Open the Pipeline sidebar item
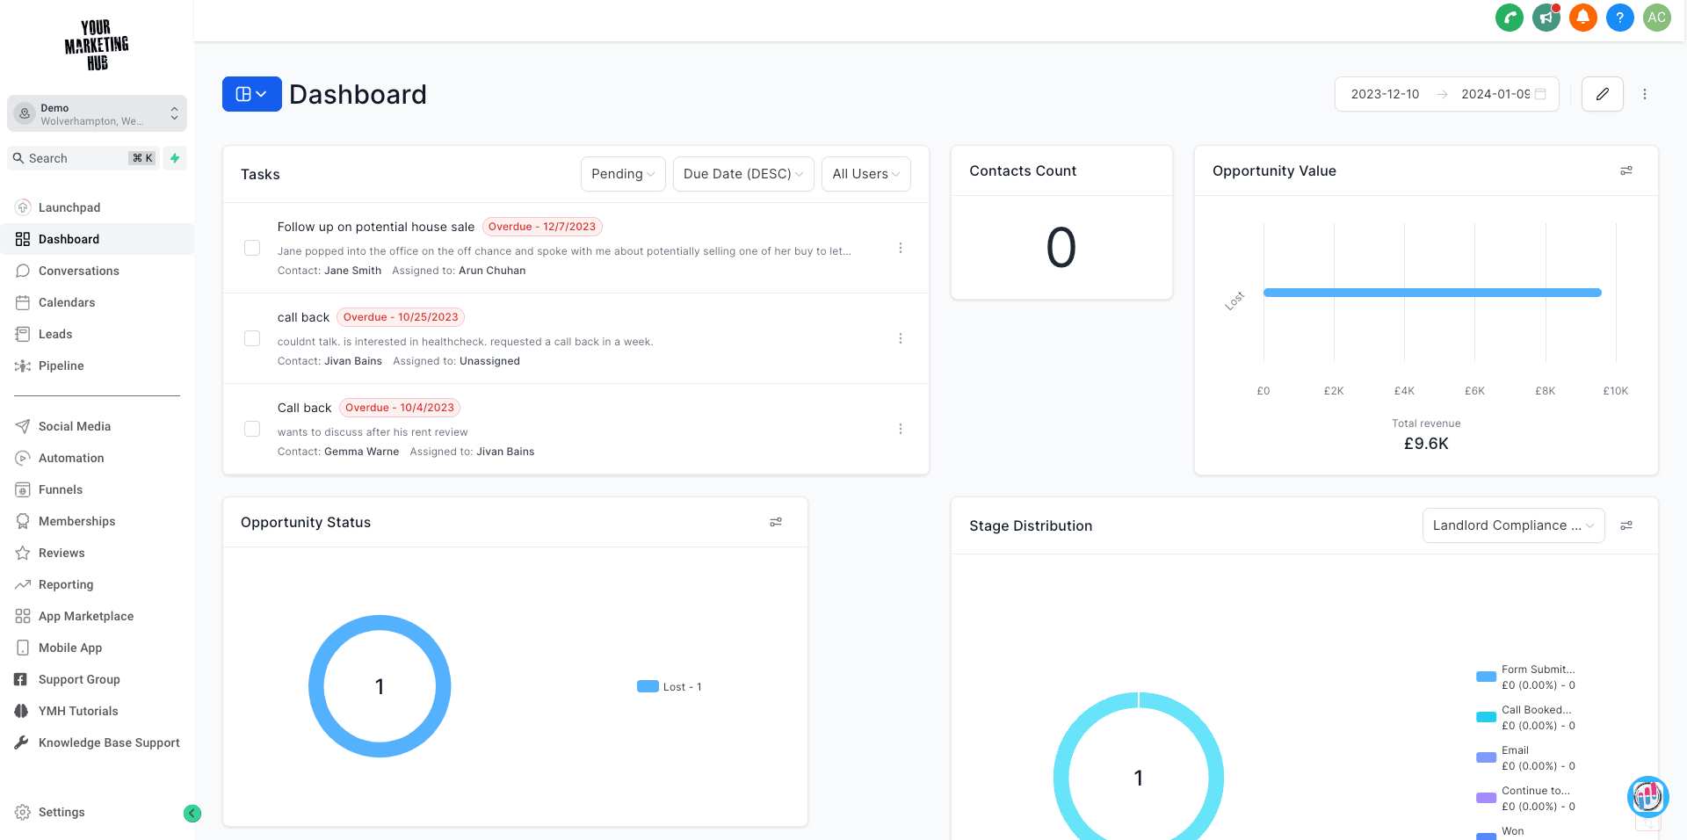1687x840 pixels. click(61, 366)
